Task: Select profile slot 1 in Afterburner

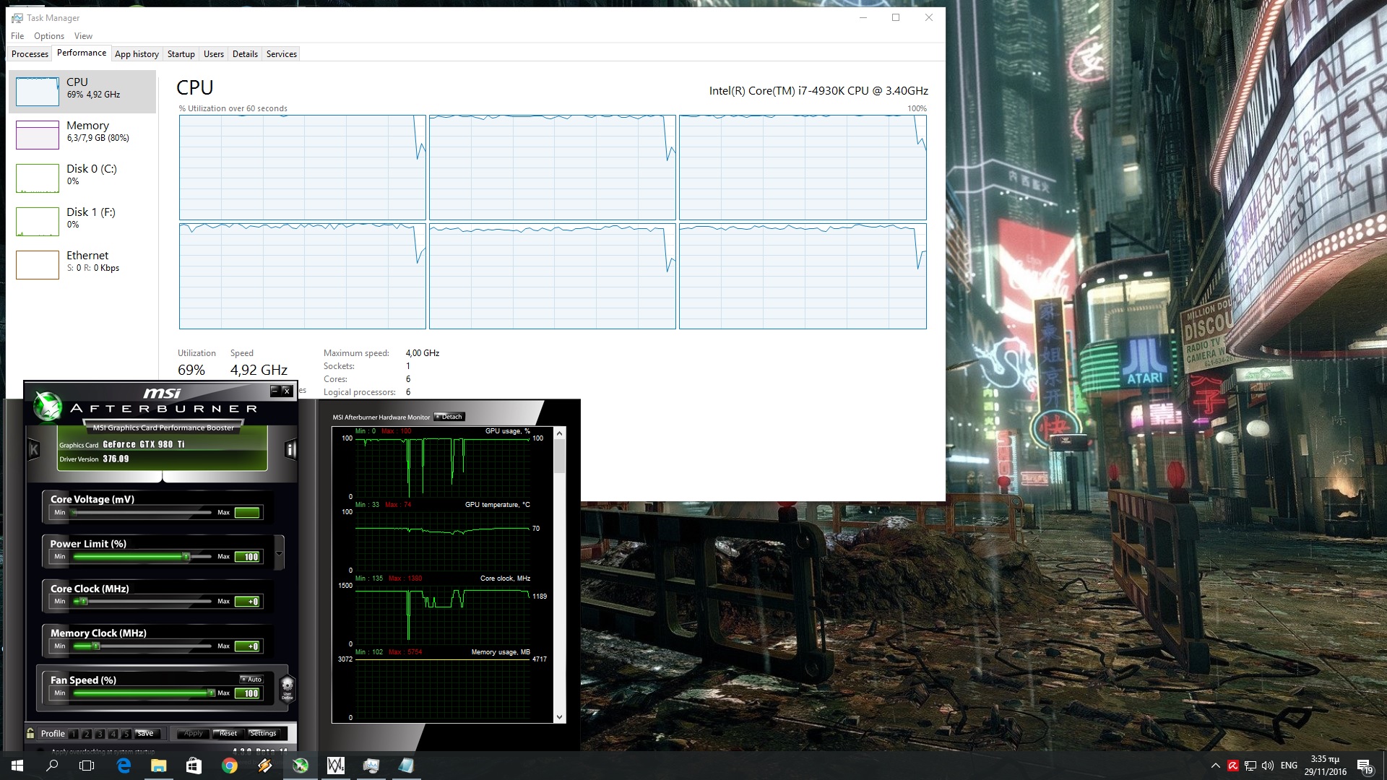Action: click(73, 734)
